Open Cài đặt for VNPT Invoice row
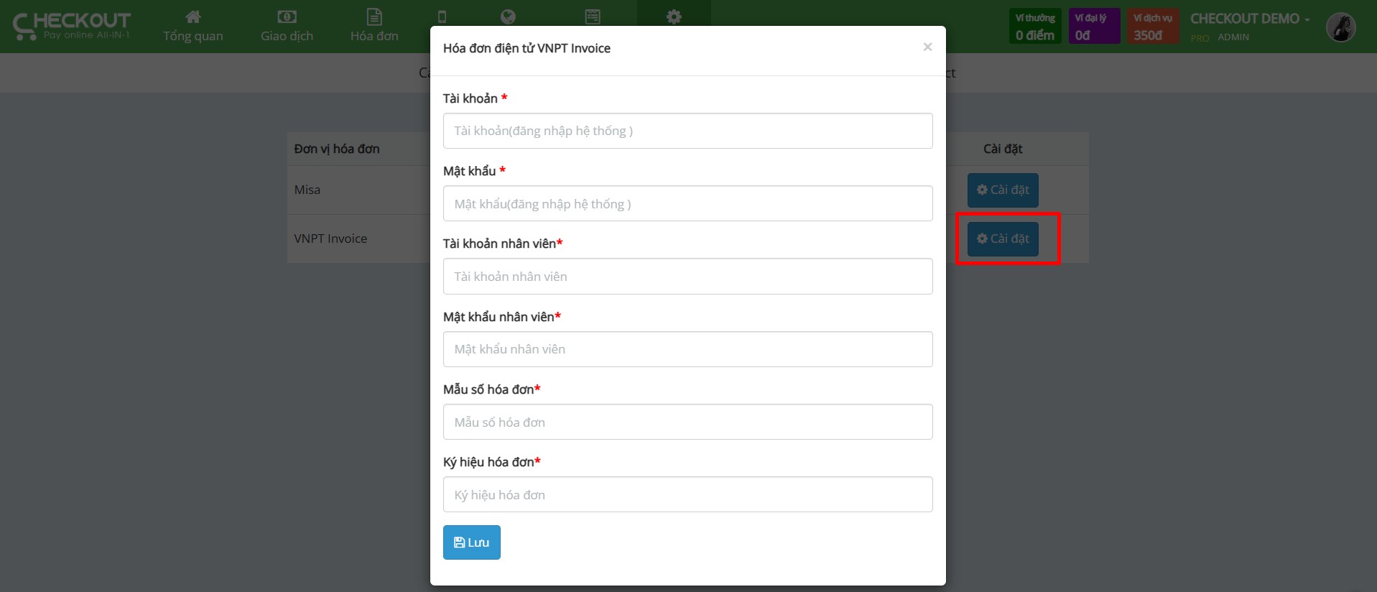1377x592 pixels. (1003, 239)
